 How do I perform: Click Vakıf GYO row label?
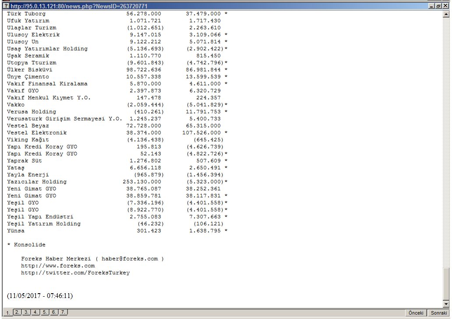(23, 91)
